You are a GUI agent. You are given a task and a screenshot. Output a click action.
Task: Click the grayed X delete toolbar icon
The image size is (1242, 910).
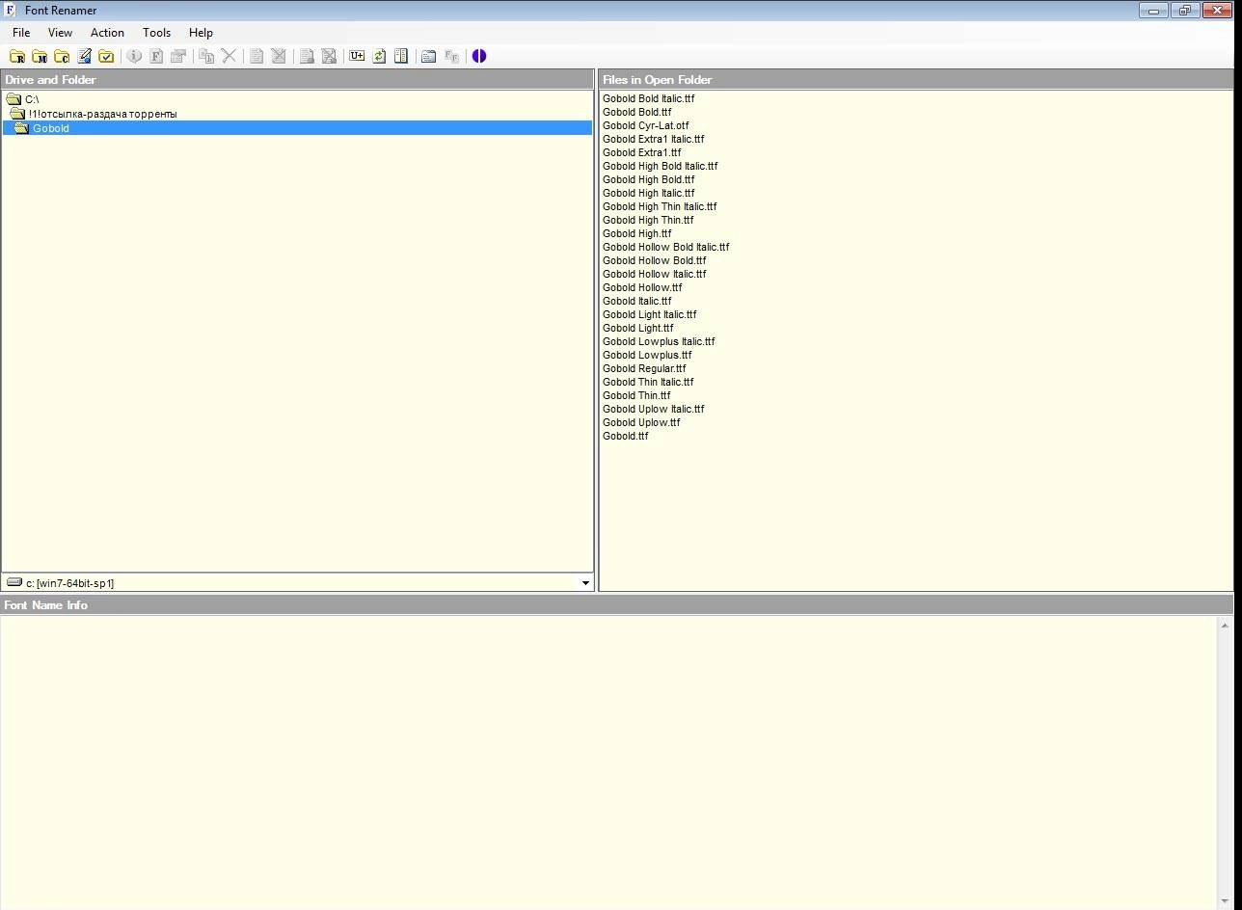(229, 56)
